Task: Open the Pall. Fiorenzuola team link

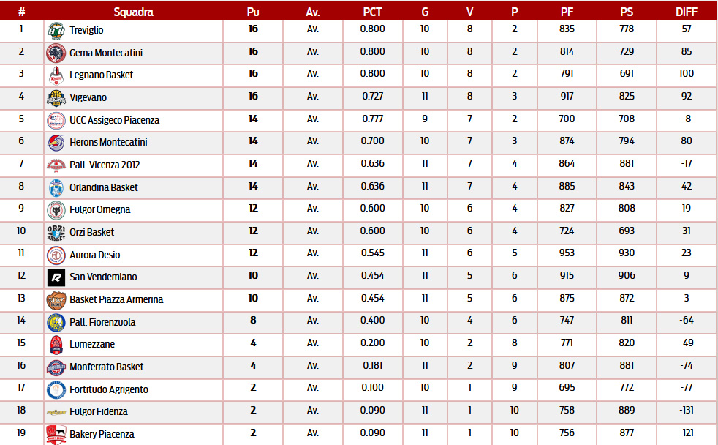Action: [102, 322]
